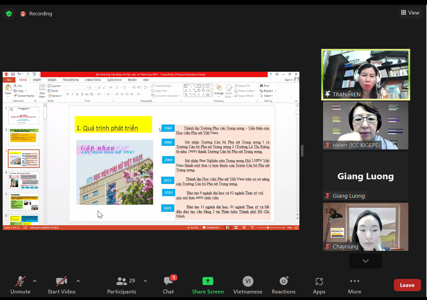Toggle bold formatting in PowerPoint ribbon
The height and width of the screenshot is (300, 427).
point(68,94)
